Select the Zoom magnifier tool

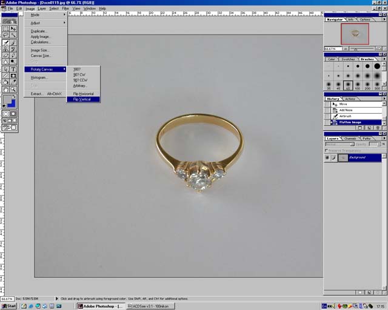point(13,90)
